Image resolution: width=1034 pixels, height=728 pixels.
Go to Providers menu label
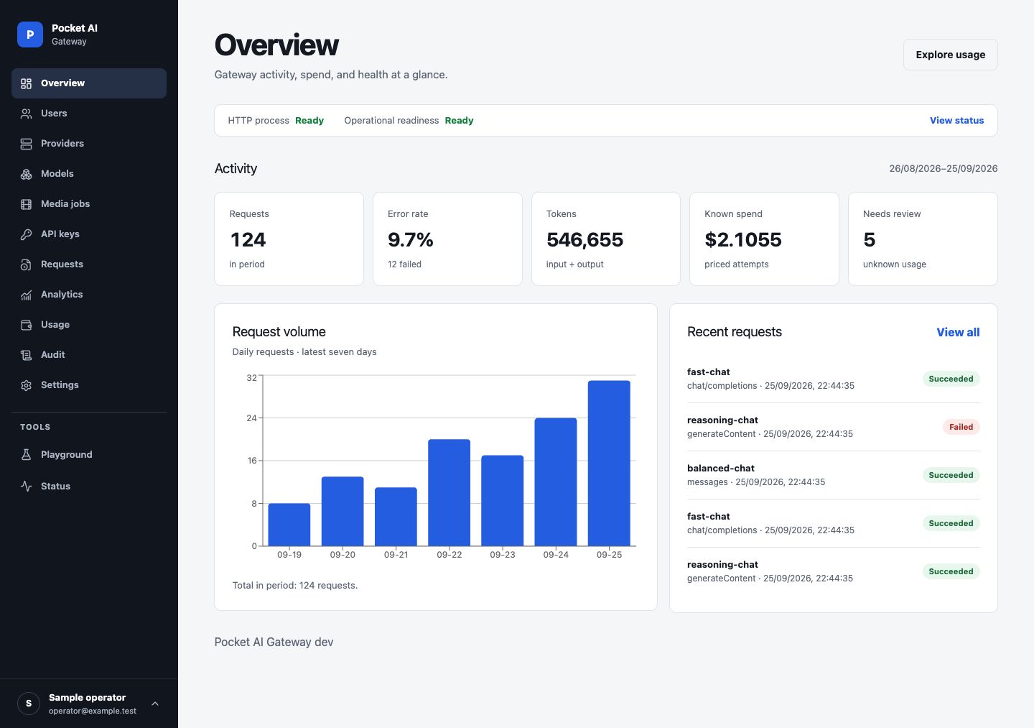tap(62, 144)
